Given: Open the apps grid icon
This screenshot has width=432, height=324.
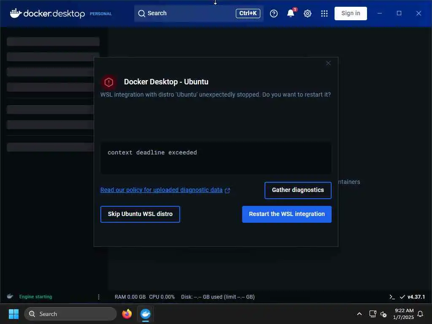Looking at the screenshot, I should click(x=324, y=13).
